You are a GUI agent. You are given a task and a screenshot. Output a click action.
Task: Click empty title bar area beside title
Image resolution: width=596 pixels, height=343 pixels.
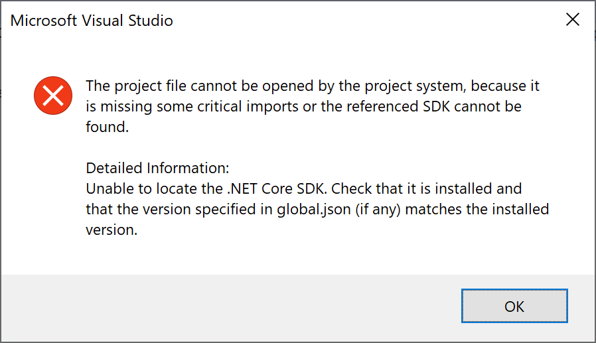[365, 20]
